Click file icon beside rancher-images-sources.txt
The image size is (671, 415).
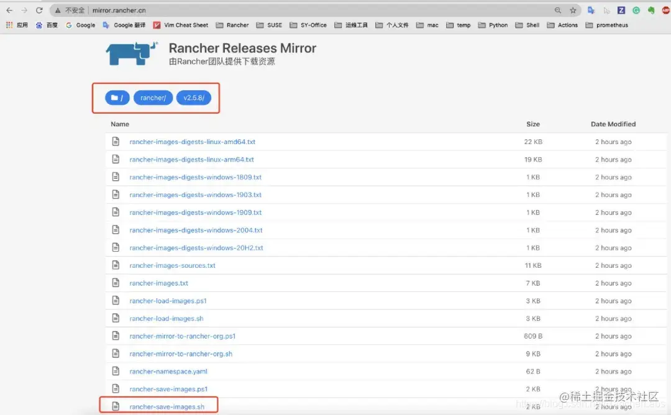coord(116,265)
